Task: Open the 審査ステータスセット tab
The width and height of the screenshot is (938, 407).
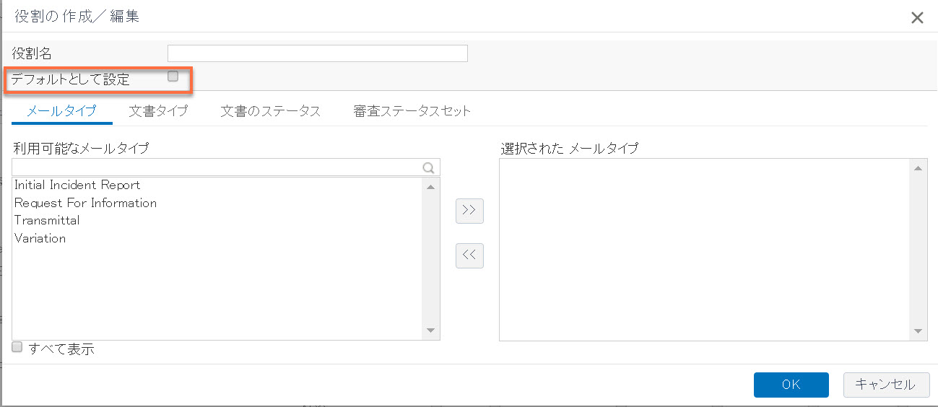Action: (x=412, y=111)
